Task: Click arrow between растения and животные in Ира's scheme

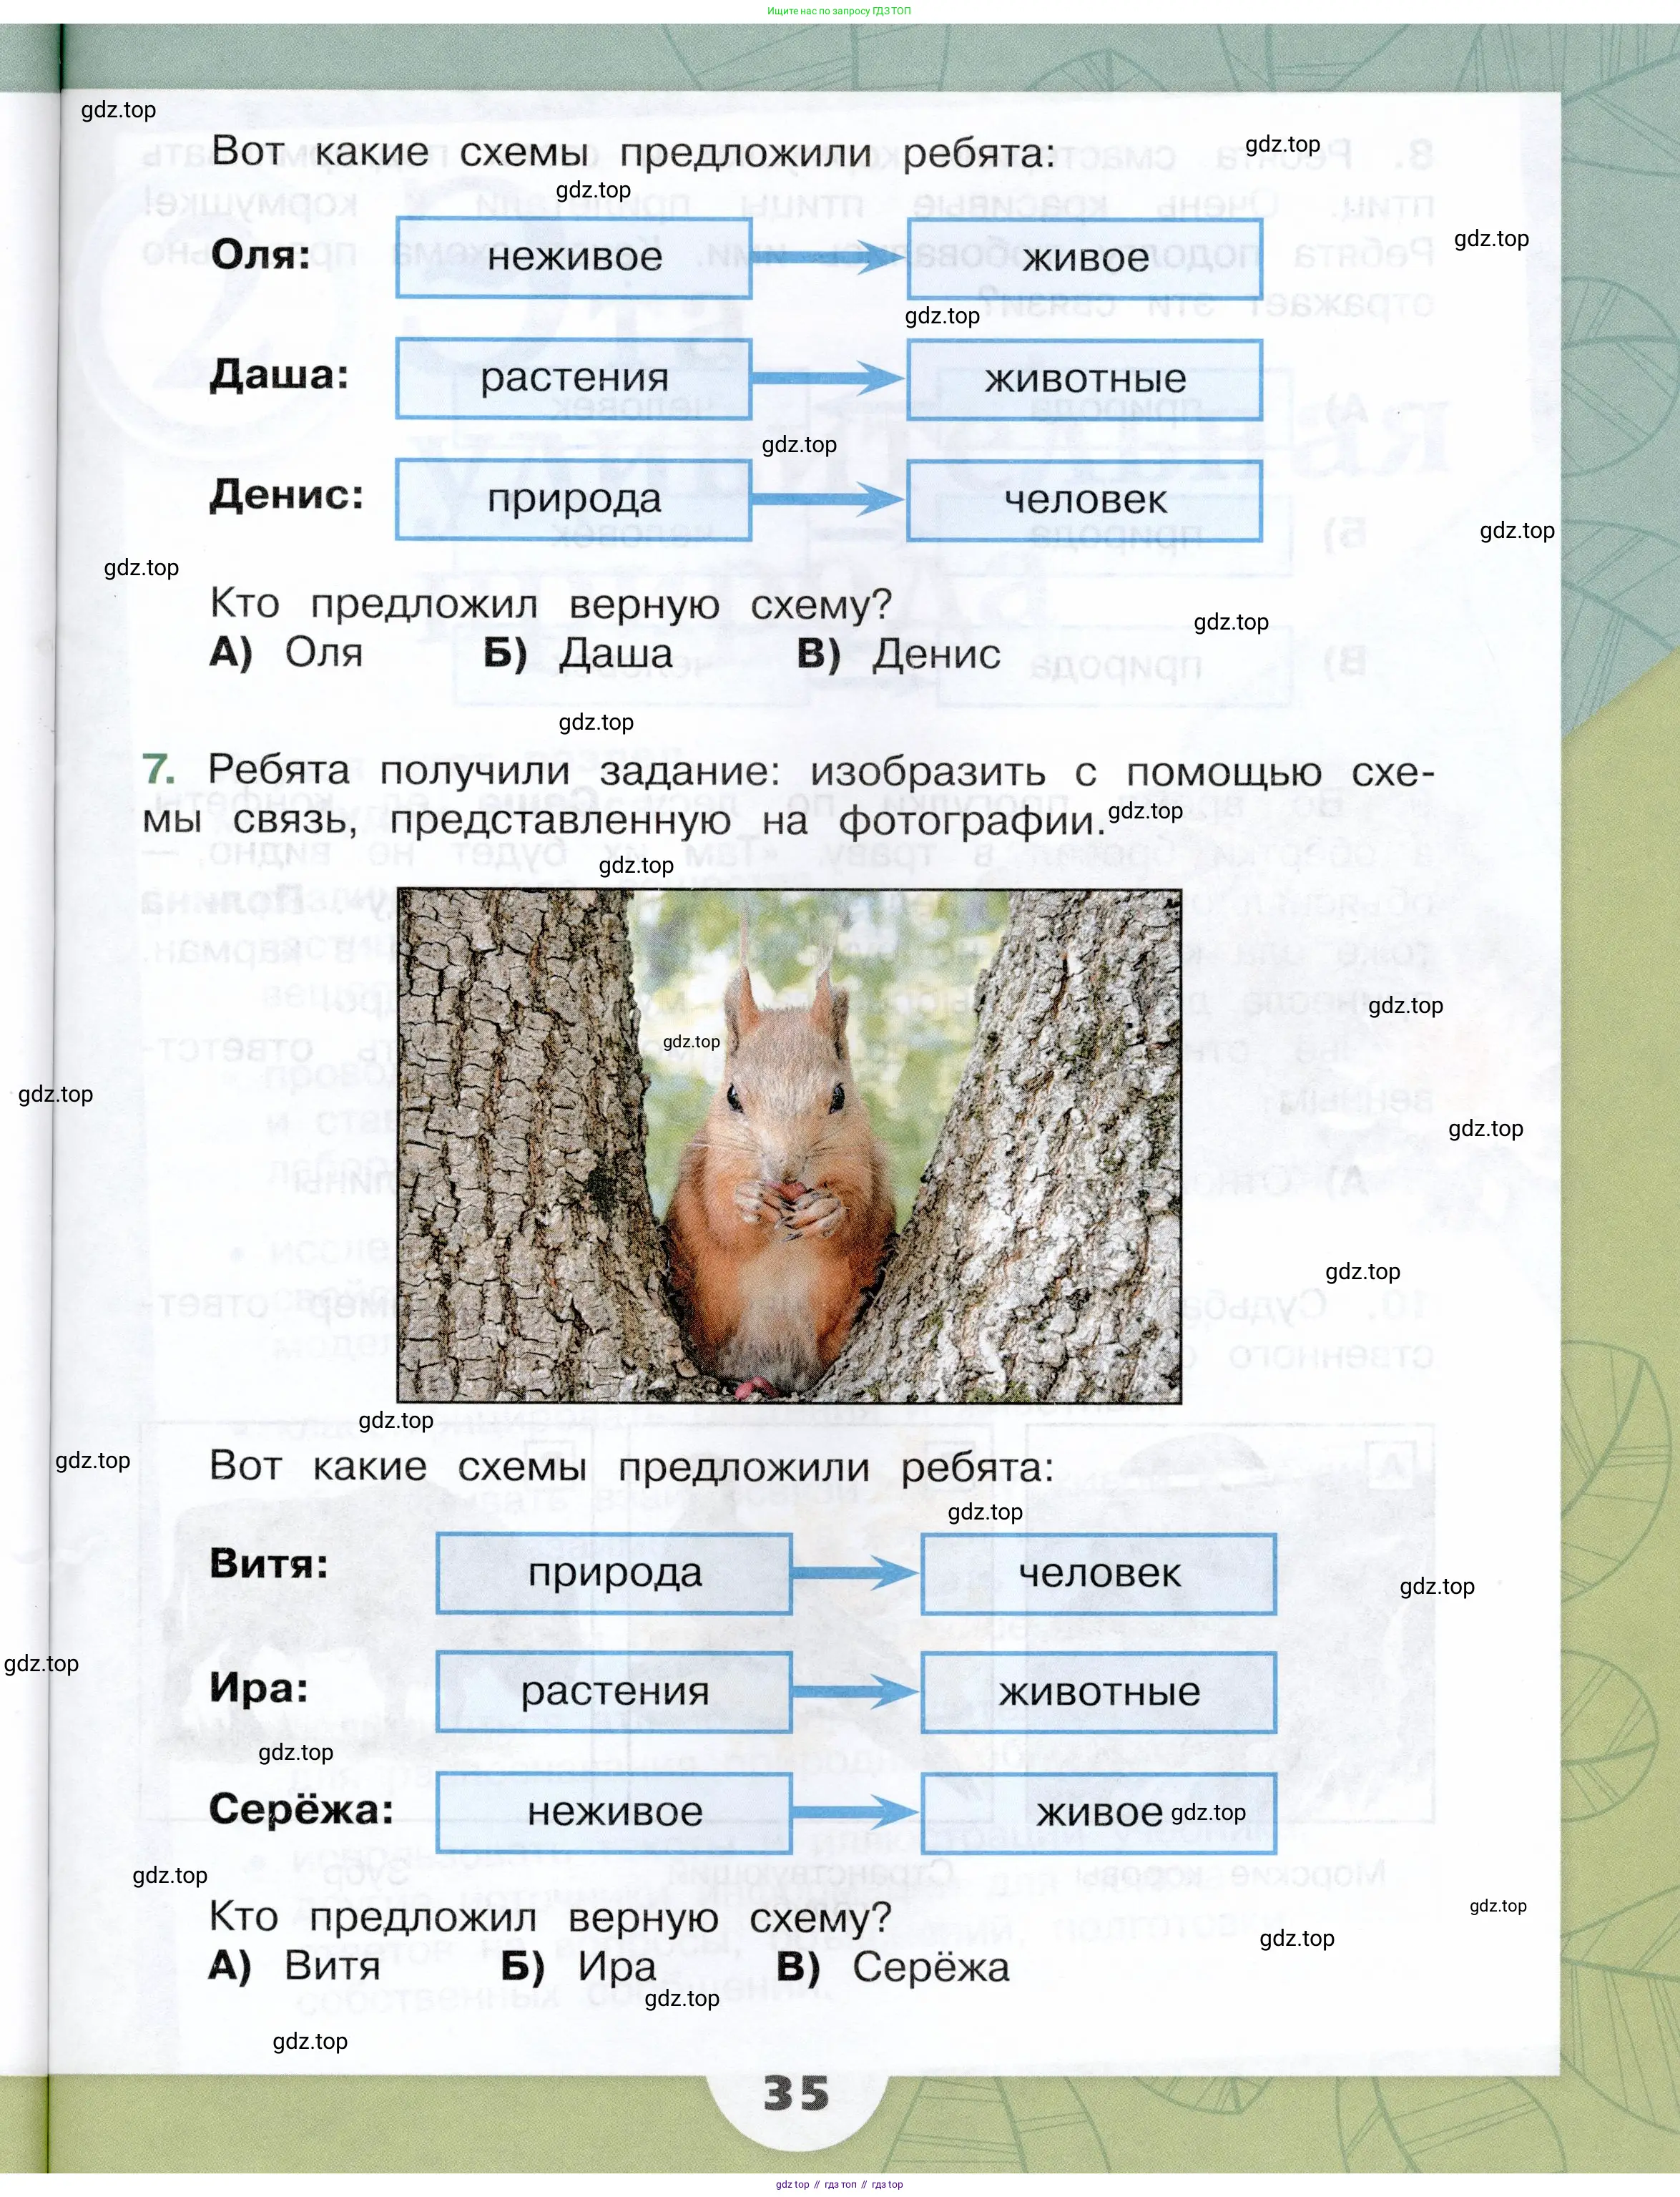Action: [855, 1692]
